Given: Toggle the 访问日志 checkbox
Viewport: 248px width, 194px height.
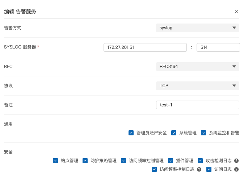Looking at the screenshot, I should coord(209,169).
